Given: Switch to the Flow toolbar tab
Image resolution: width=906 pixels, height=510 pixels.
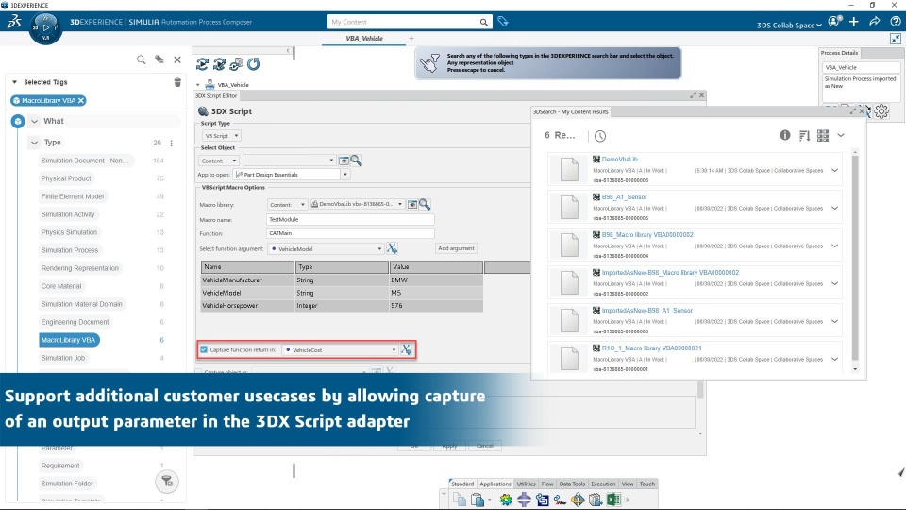Looking at the screenshot, I should click(547, 484).
